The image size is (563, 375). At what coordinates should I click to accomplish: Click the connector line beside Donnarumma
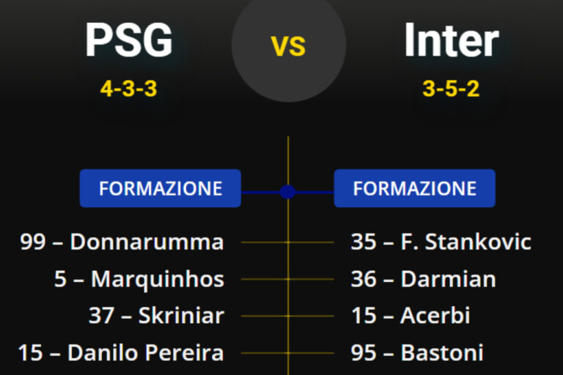coord(264,242)
